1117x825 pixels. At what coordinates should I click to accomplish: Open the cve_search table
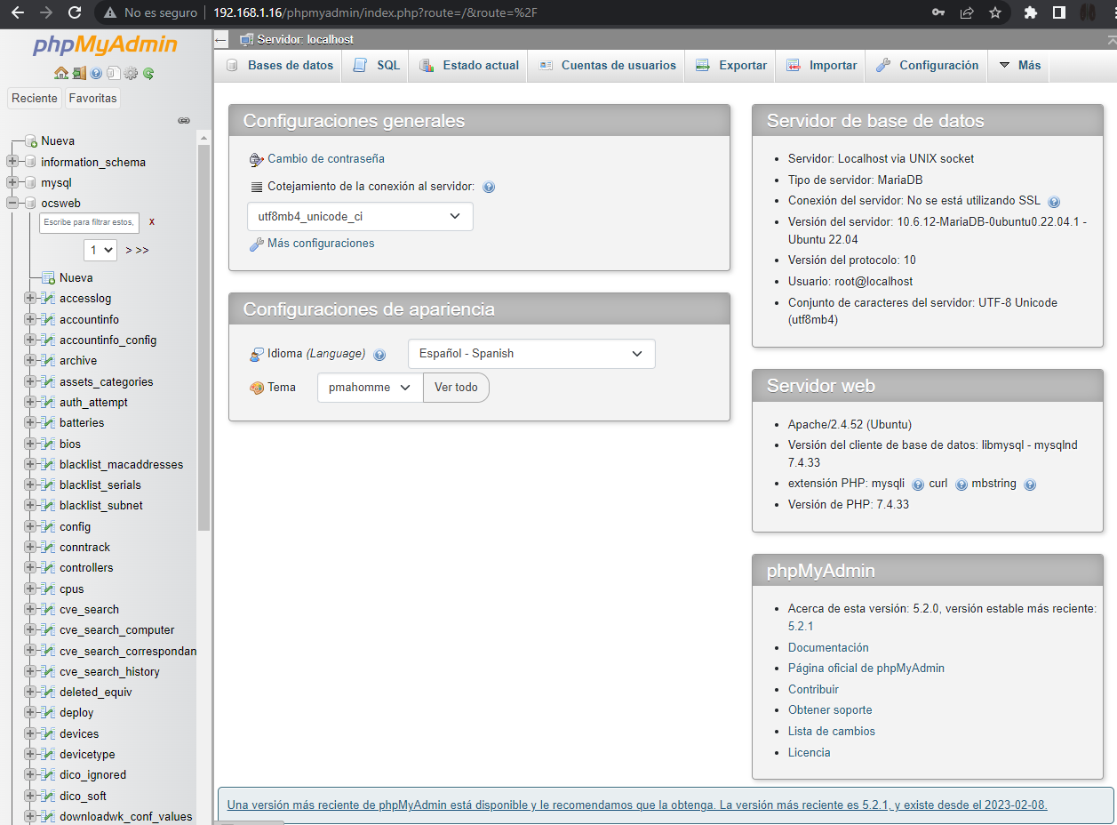tap(89, 610)
